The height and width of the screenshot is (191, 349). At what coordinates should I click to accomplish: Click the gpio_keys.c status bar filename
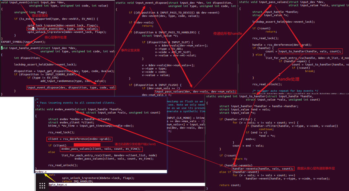point(58,185)
